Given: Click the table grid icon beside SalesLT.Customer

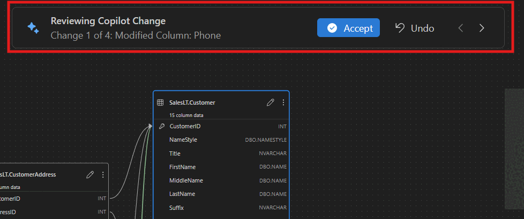Looking at the screenshot, I should pyautogui.click(x=160, y=102).
